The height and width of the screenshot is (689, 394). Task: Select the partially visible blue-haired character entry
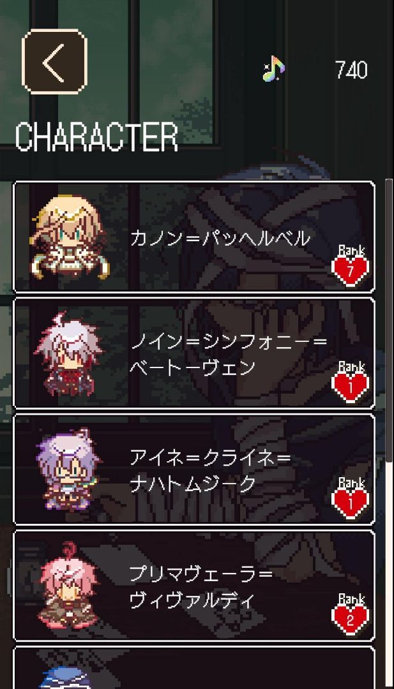coord(194,668)
